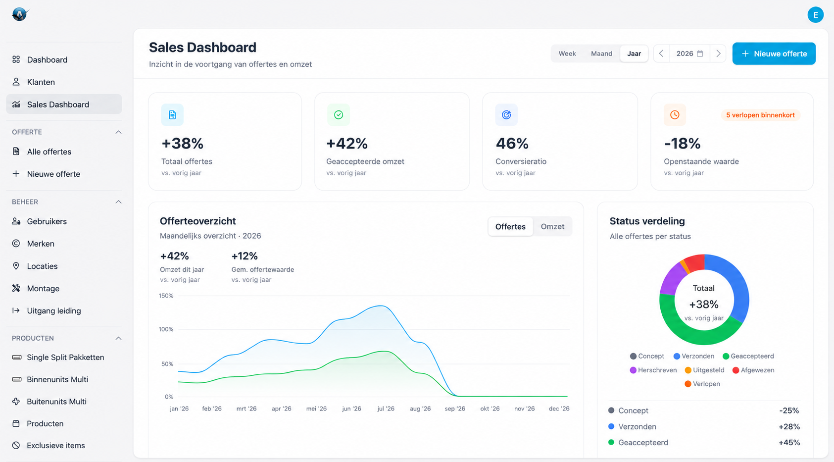This screenshot has width=834, height=462.
Task: Go to next year with right chevron
Action: point(718,53)
